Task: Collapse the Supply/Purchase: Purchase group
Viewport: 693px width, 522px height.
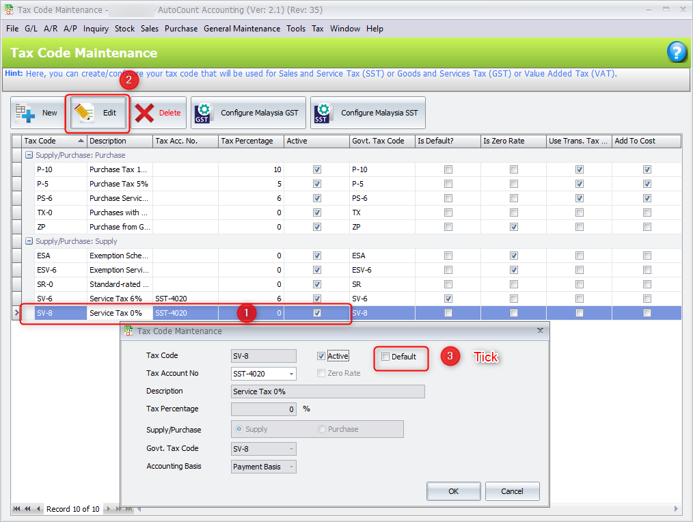Action: click(x=29, y=155)
